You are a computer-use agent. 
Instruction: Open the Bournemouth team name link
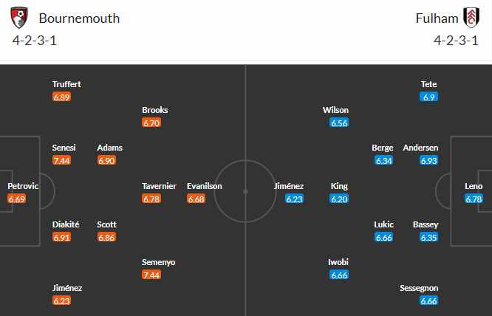click(x=79, y=18)
